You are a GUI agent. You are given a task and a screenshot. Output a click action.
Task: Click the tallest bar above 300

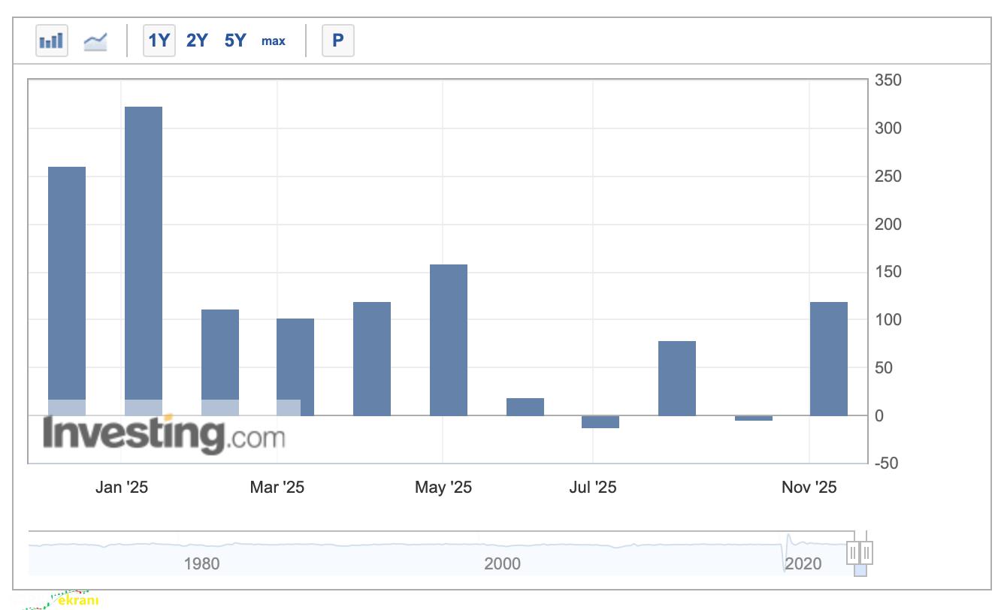point(144,255)
